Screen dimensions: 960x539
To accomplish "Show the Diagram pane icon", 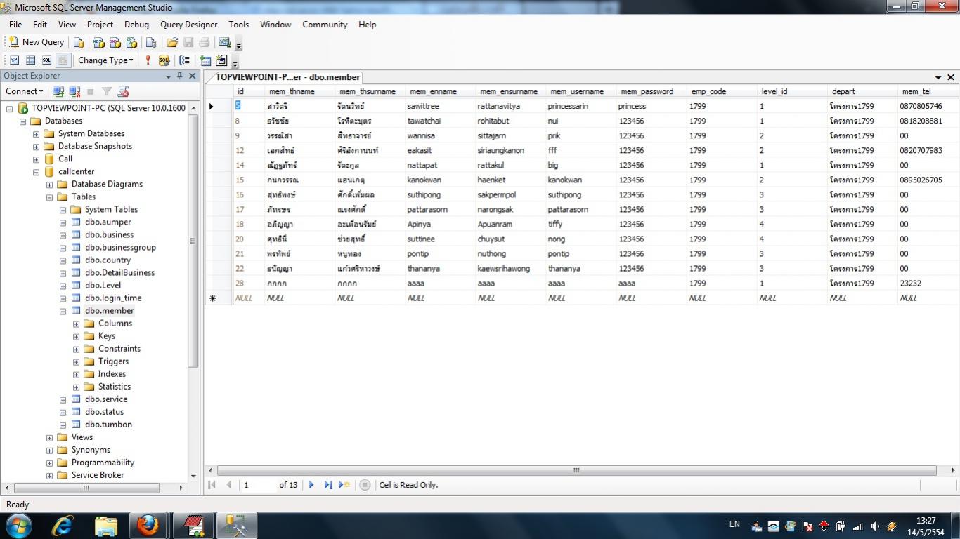I will 14,60.
